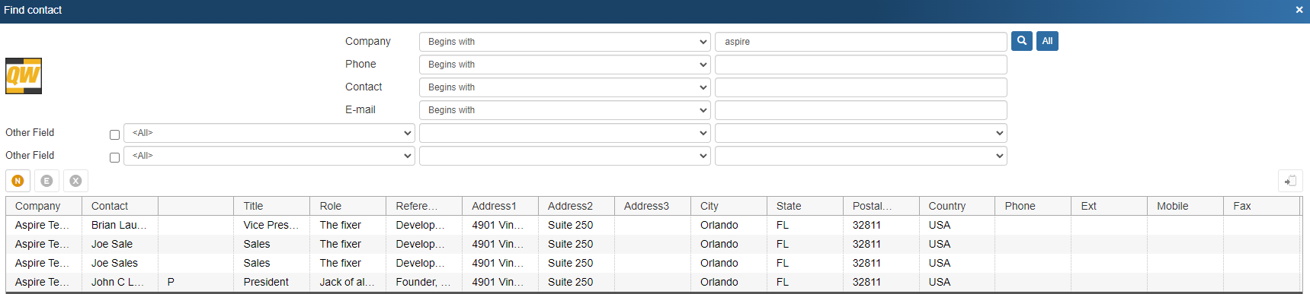Select the John C L president row
This screenshot has width=1310, height=294.
653,282
